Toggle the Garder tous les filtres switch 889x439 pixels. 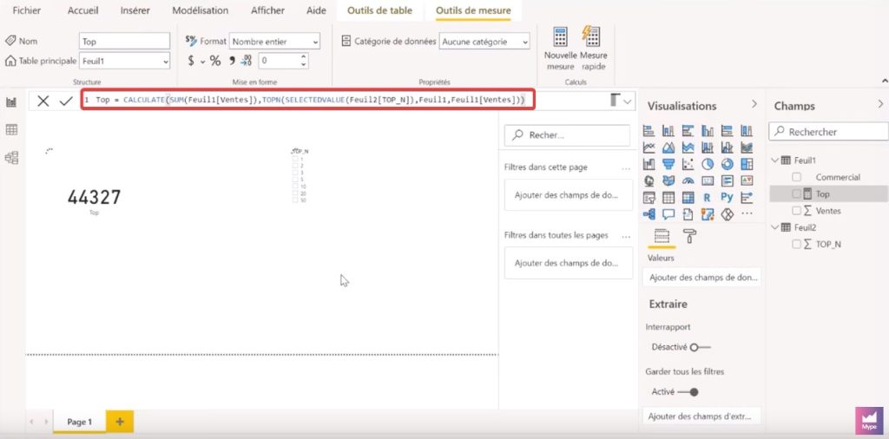688,392
